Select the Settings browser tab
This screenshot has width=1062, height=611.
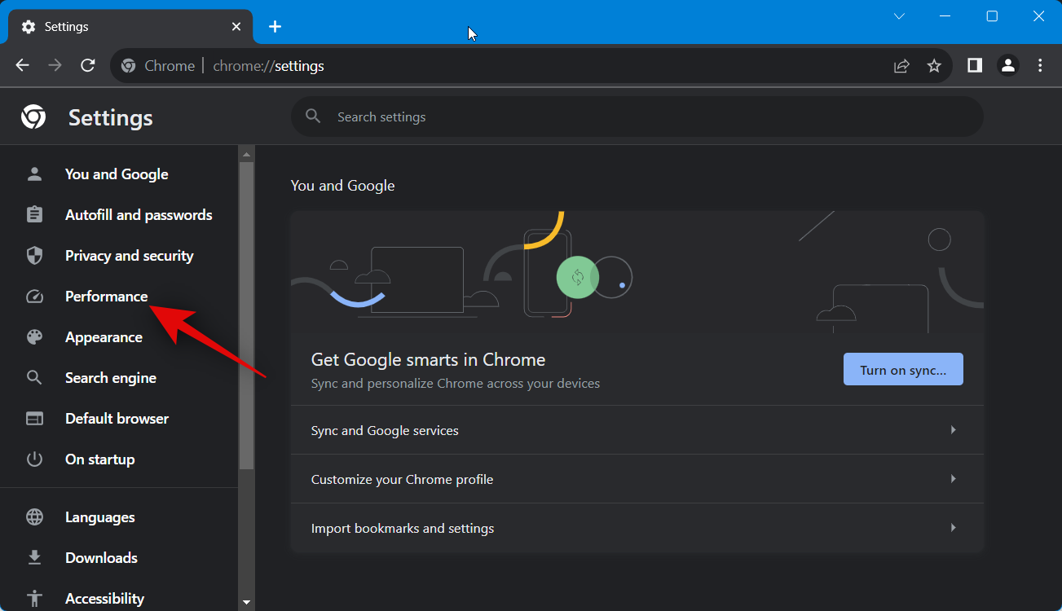click(130, 27)
